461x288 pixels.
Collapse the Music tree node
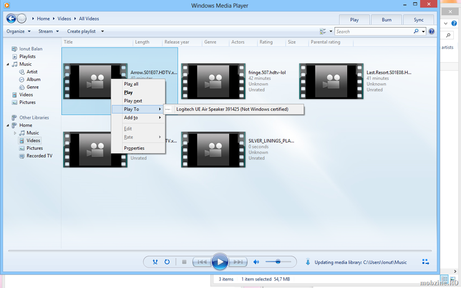[x=8, y=64]
